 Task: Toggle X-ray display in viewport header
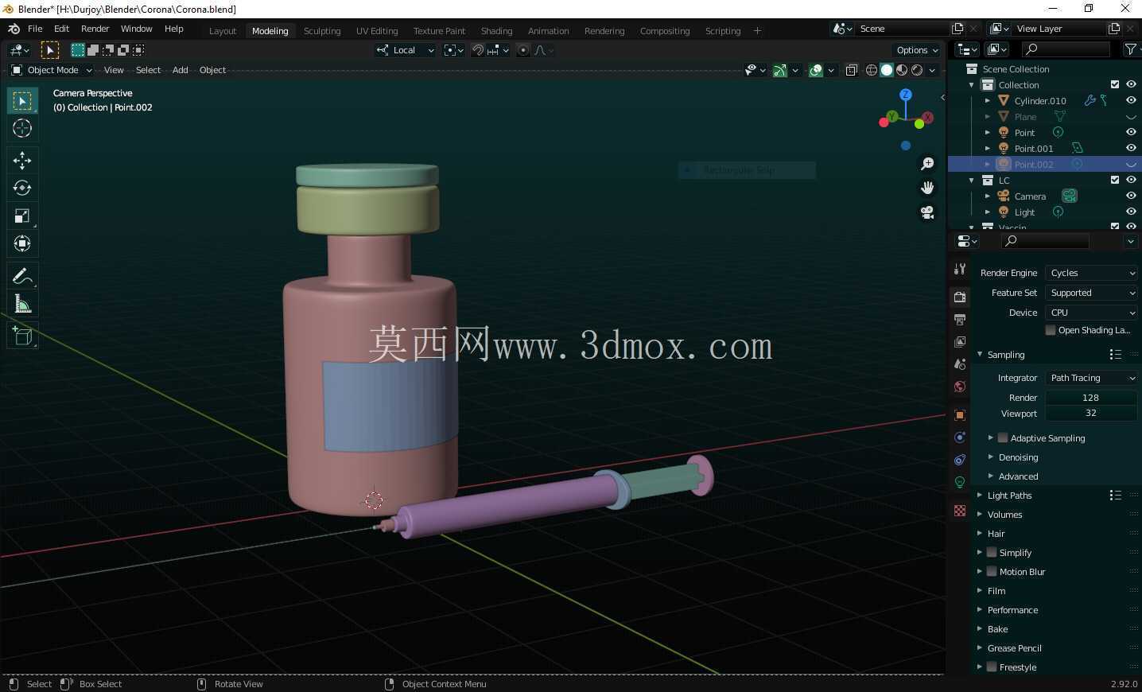pyautogui.click(x=852, y=70)
